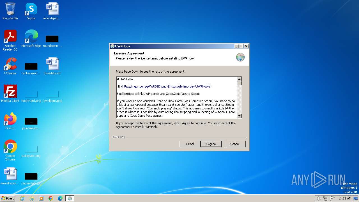This screenshot has height=202, width=359.
Task: Close the UWPHook installer window
Action: point(246,46)
